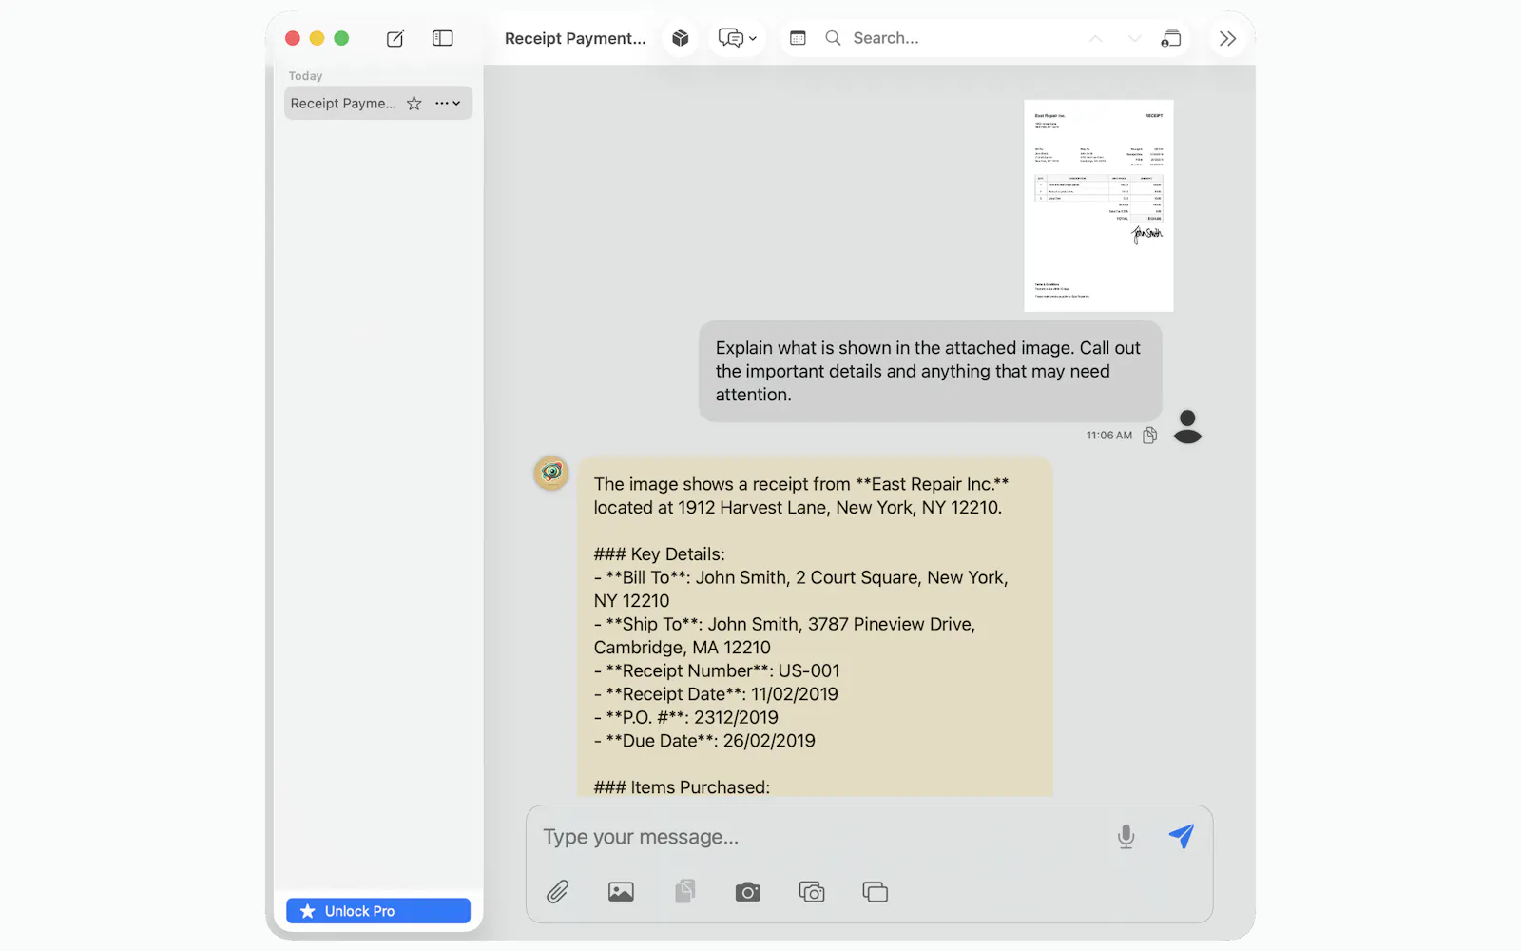Click the "### Key Details:" line in the reply
The image size is (1521, 951).
(660, 554)
